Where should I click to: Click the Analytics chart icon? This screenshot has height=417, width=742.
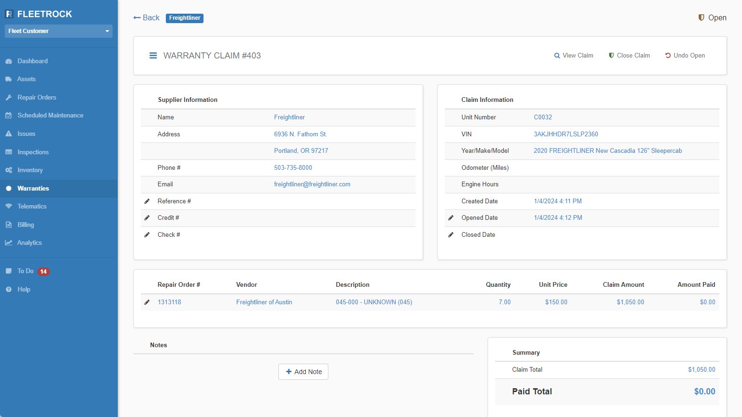8,243
